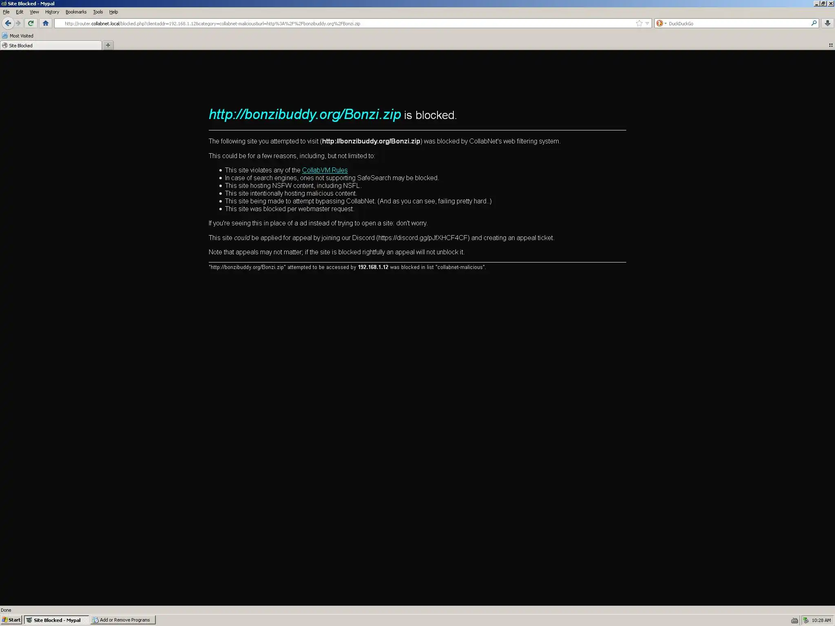Viewport: 835px width, 626px height.
Task: Open the list all tabs button
Action: tap(831, 45)
